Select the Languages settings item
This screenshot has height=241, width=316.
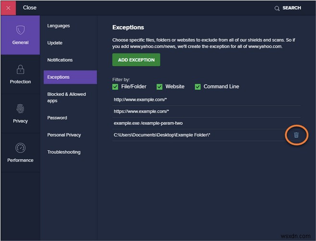(x=59, y=26)
